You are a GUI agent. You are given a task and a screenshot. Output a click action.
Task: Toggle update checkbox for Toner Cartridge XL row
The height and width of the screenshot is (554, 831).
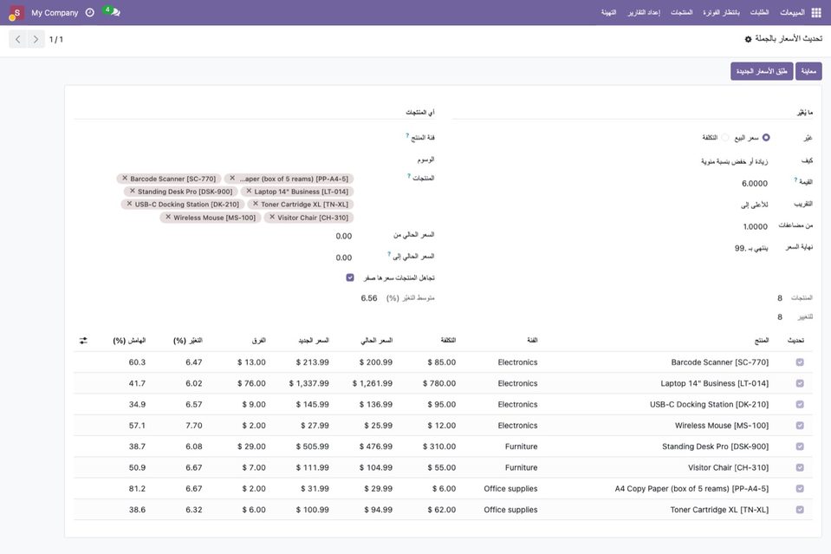[x=800, y=510]
